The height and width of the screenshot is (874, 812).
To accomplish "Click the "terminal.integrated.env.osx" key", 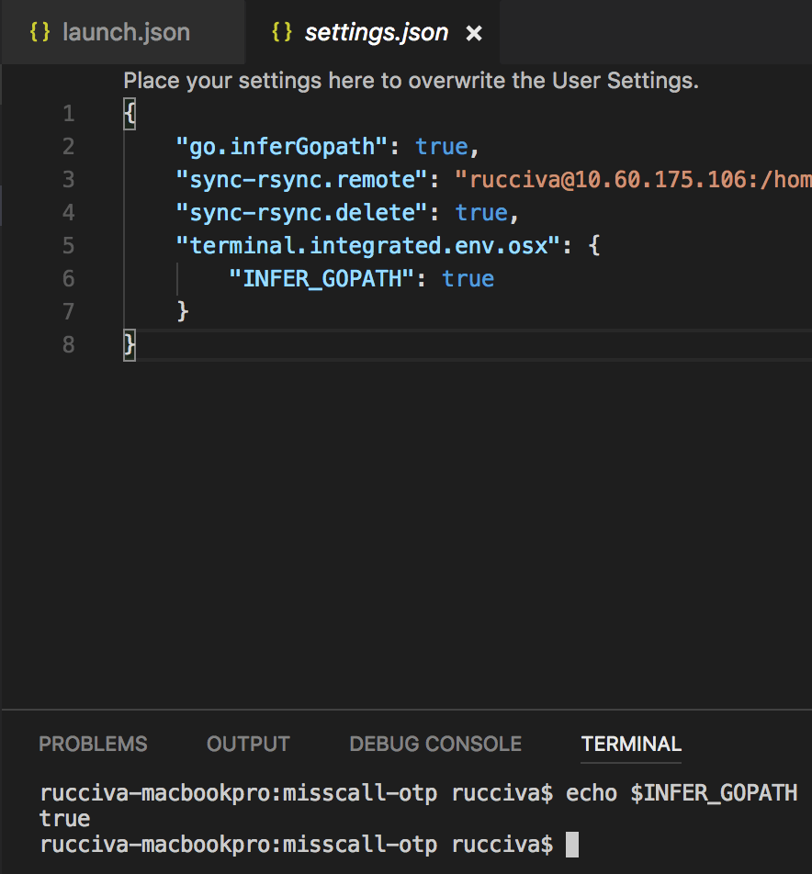I will (x=368, y=245).
